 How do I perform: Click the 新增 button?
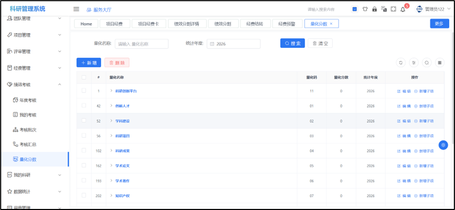(x=89, y=62)
